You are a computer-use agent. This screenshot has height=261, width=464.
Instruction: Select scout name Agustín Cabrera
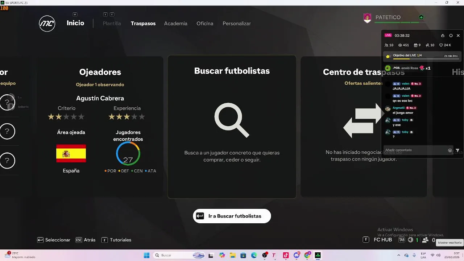coord(100,98)
